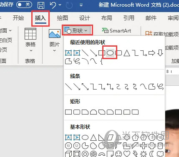Toggle the AutoSave switch

click(24, 5)
